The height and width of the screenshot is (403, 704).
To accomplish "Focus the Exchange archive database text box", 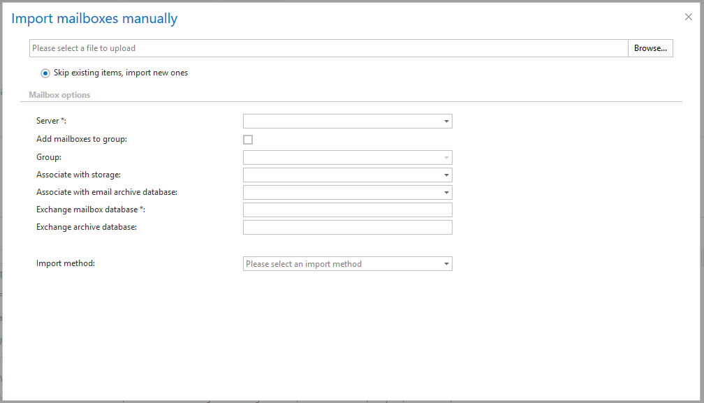I will click(347, 228).
